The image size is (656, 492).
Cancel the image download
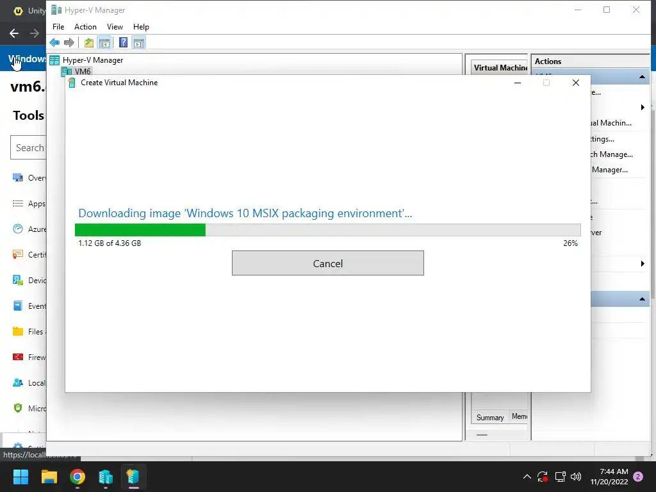327,263
